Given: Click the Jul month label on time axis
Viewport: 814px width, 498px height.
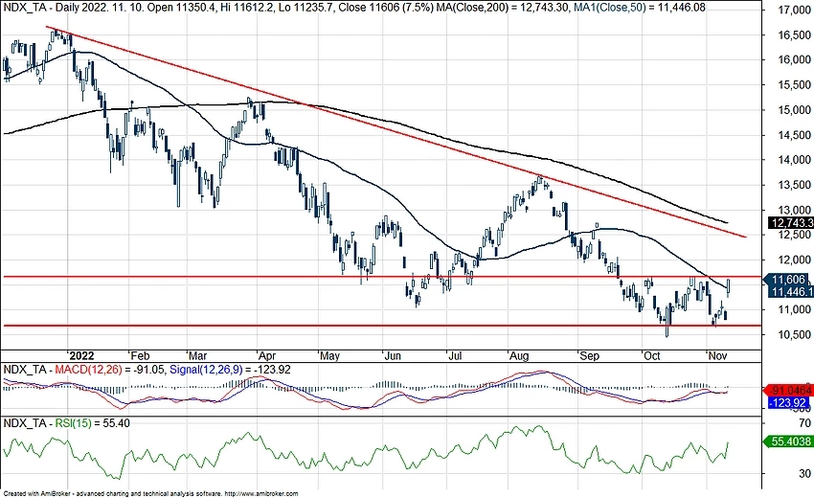Looking at the screenshot, I should pyautogui.click(x=455, y=355).
